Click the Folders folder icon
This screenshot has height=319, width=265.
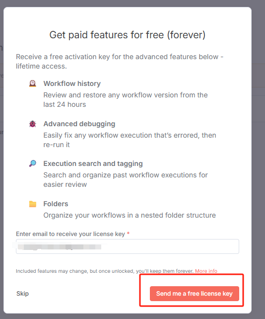click(x=33, y=204)
